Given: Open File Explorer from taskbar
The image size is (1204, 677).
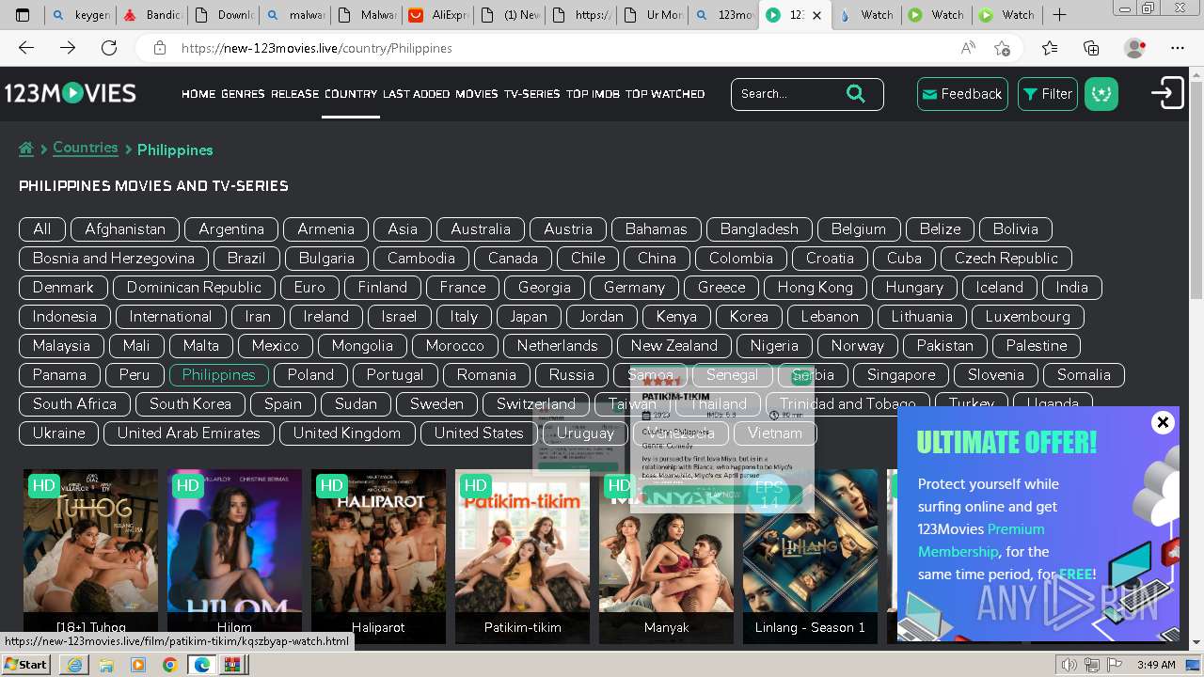Looking at the screenshot, I should coord(106,665).
